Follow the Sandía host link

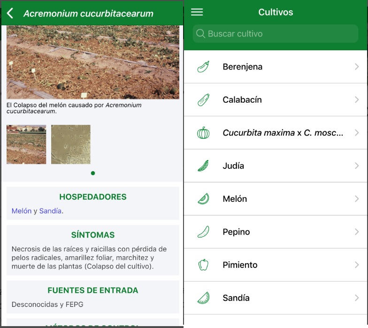point(50,211)
